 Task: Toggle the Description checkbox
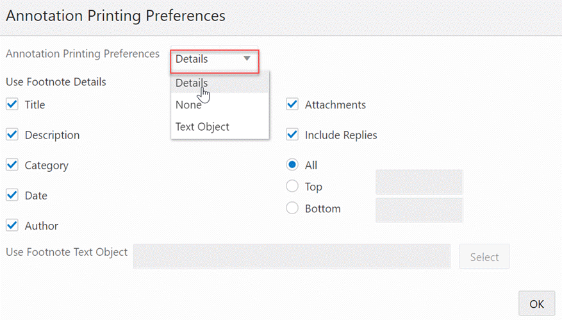12,135
